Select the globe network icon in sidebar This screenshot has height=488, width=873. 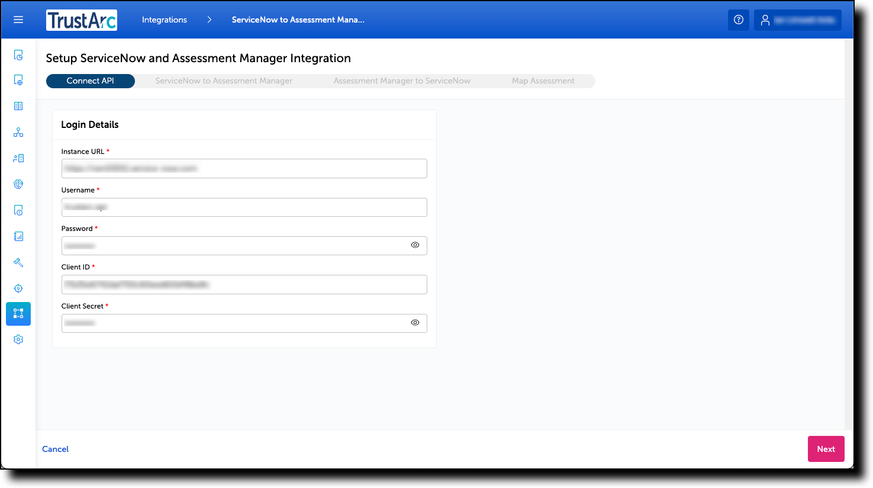pyautogui.click(x=18, y=184)
